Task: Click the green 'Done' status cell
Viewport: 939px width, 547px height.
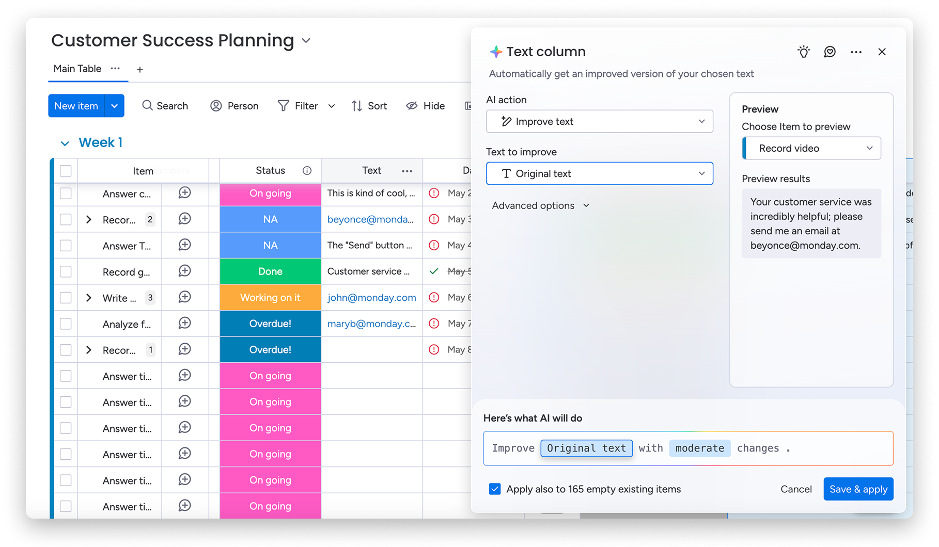Action: click(270, 271)
